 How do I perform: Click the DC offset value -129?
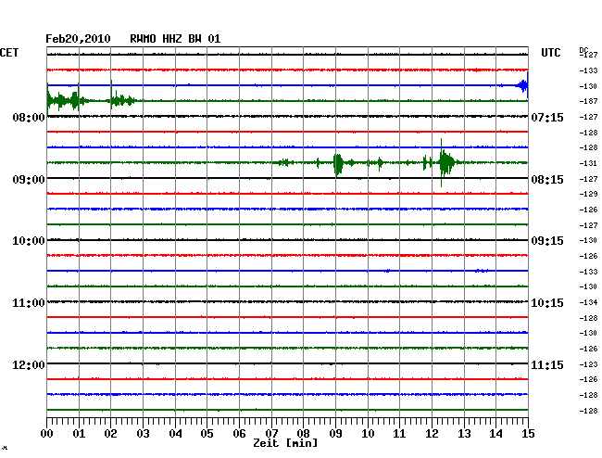[x=588, y=194]
